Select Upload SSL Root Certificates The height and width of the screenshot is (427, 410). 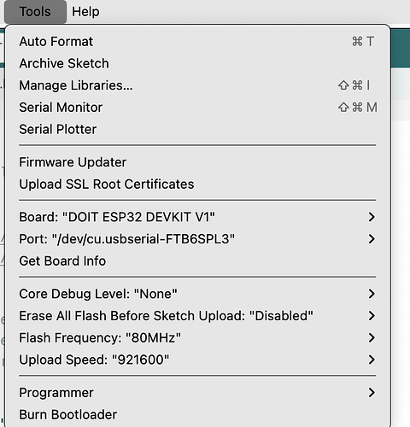tap(197, 184)
